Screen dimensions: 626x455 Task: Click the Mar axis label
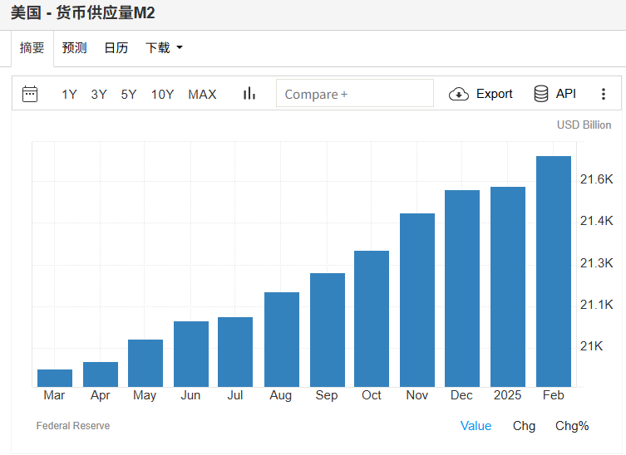(x=54, y=394)
